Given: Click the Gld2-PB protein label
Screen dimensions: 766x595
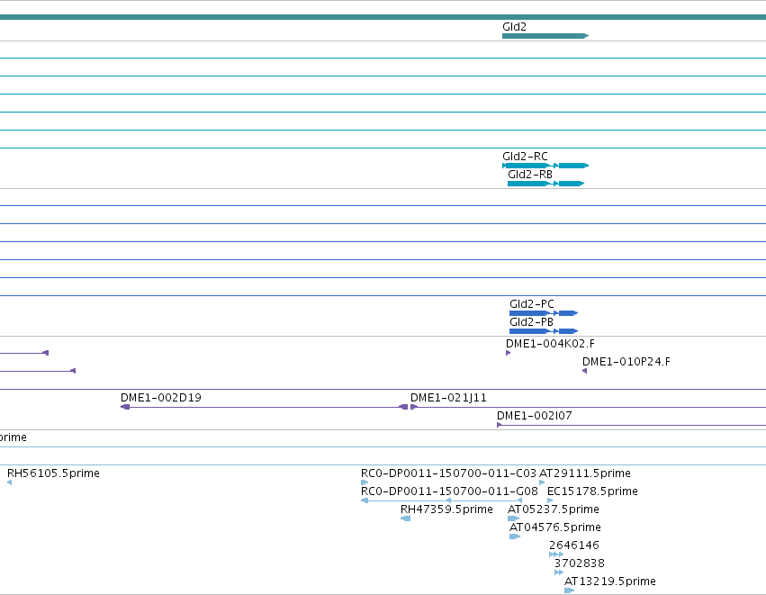Looking at the screenshot, I should click(x=531, y=322).
